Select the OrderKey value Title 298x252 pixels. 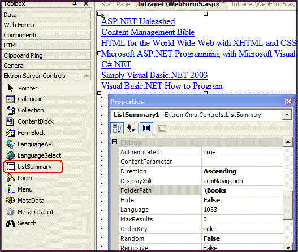coord(243,229)
